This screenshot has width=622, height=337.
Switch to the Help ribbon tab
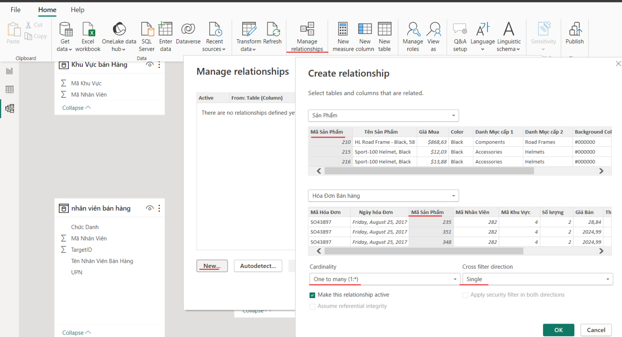[x=77, y=10]
